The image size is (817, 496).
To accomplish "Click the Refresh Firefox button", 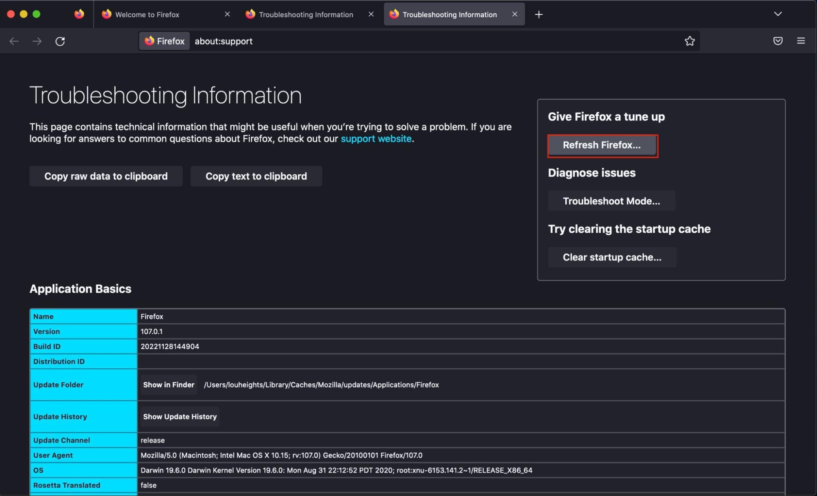I will pos(602,145).
